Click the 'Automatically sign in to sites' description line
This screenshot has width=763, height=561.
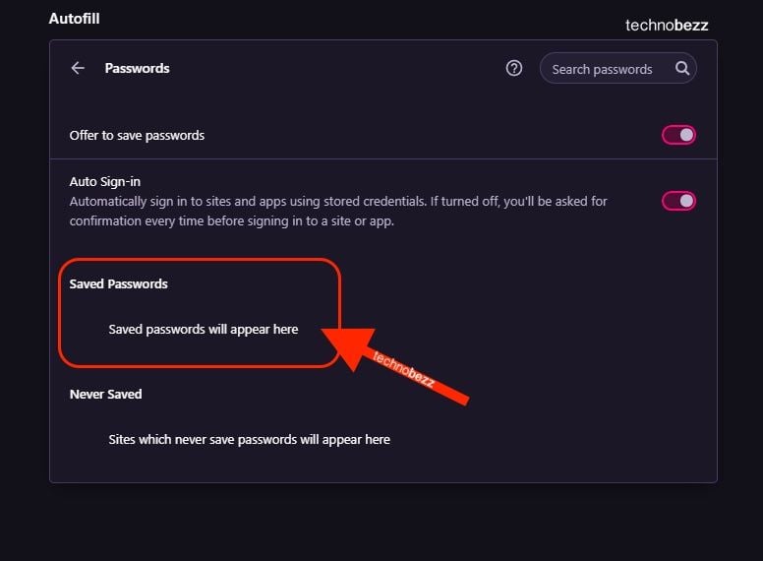coord(338,201)
